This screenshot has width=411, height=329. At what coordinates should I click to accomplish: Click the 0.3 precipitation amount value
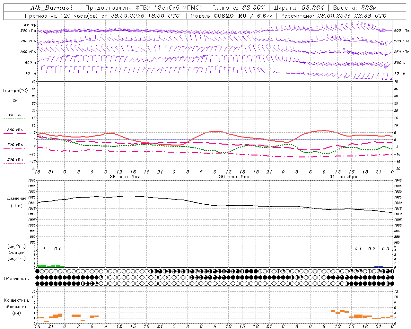(385, 249)
